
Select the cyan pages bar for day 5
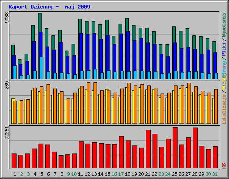[42, 68]
